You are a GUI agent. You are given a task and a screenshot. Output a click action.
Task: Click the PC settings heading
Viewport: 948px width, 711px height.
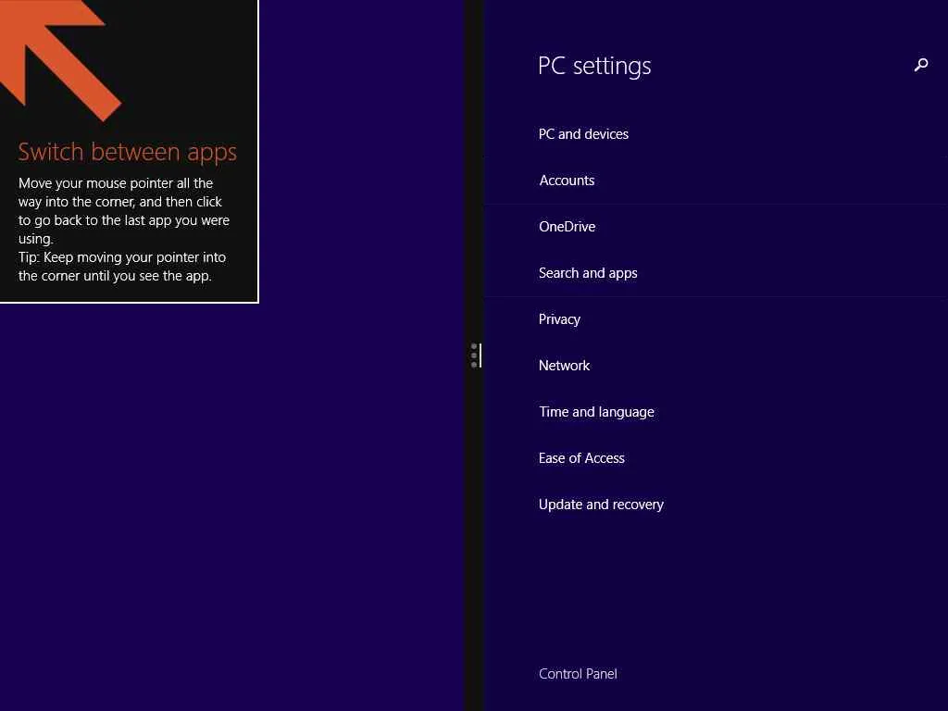594,66
